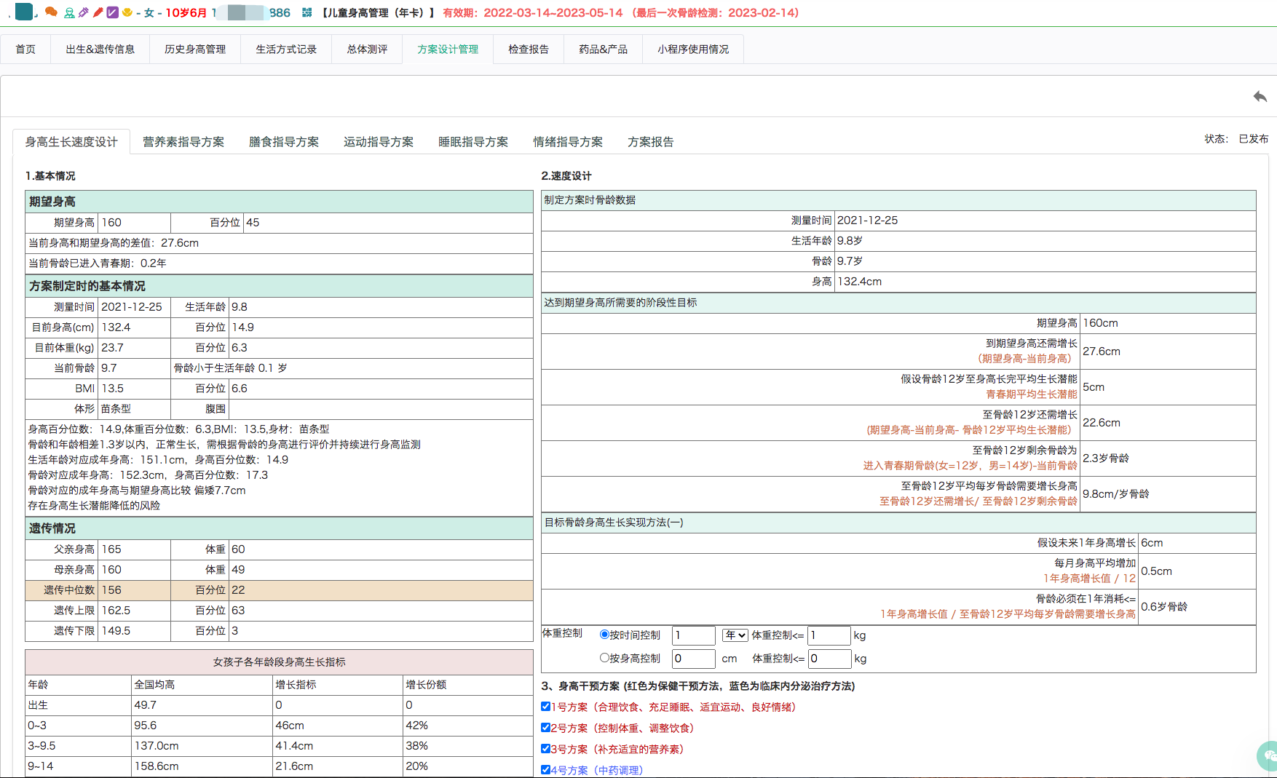The image size is (1277, 778).
Task: Toggle the 1号方案 checkbox
Action: 546,707
